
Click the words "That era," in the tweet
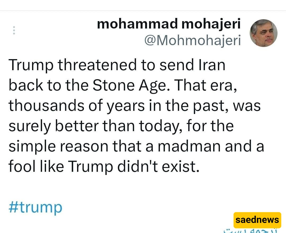pos(205,85)
